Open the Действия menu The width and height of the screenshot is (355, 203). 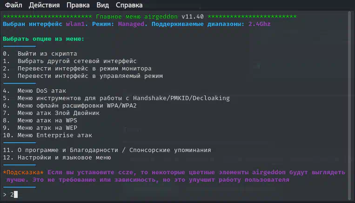(44, 5)
